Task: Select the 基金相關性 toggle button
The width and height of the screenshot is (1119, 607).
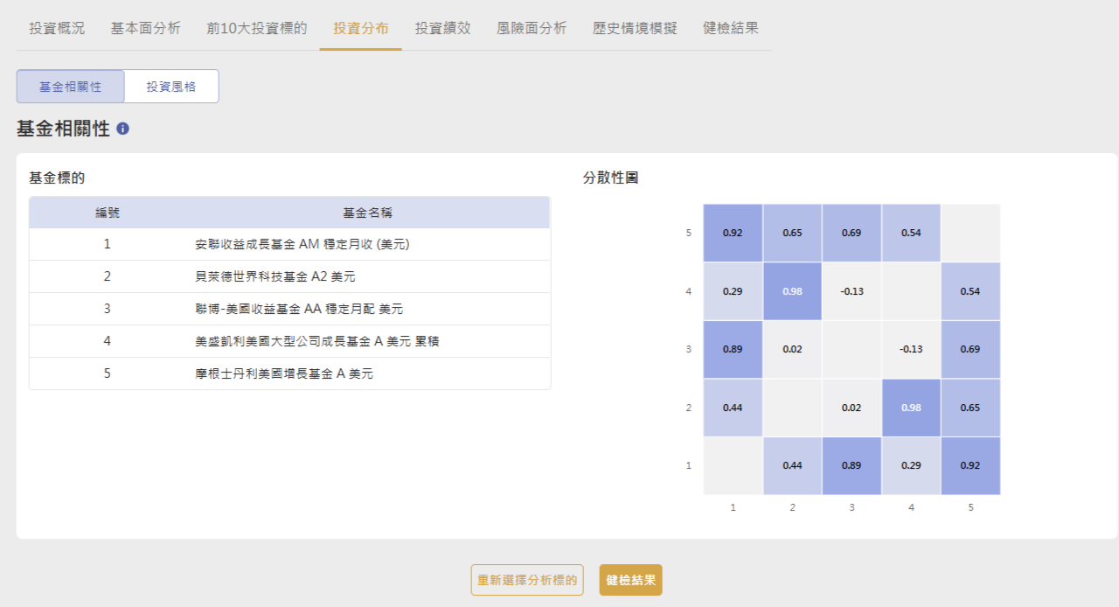Action: click(71, 87)
